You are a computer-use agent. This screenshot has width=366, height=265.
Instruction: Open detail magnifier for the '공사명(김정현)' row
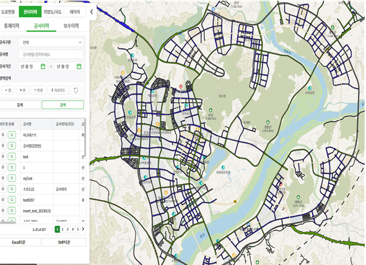point(12,146)
